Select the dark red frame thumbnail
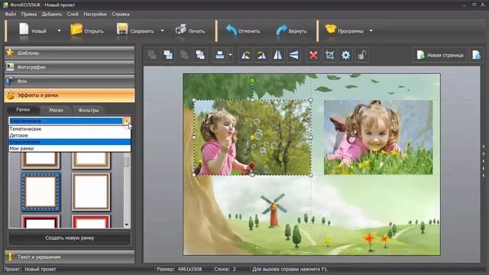This screenshot has width=489, height=275. coord(40,221)
